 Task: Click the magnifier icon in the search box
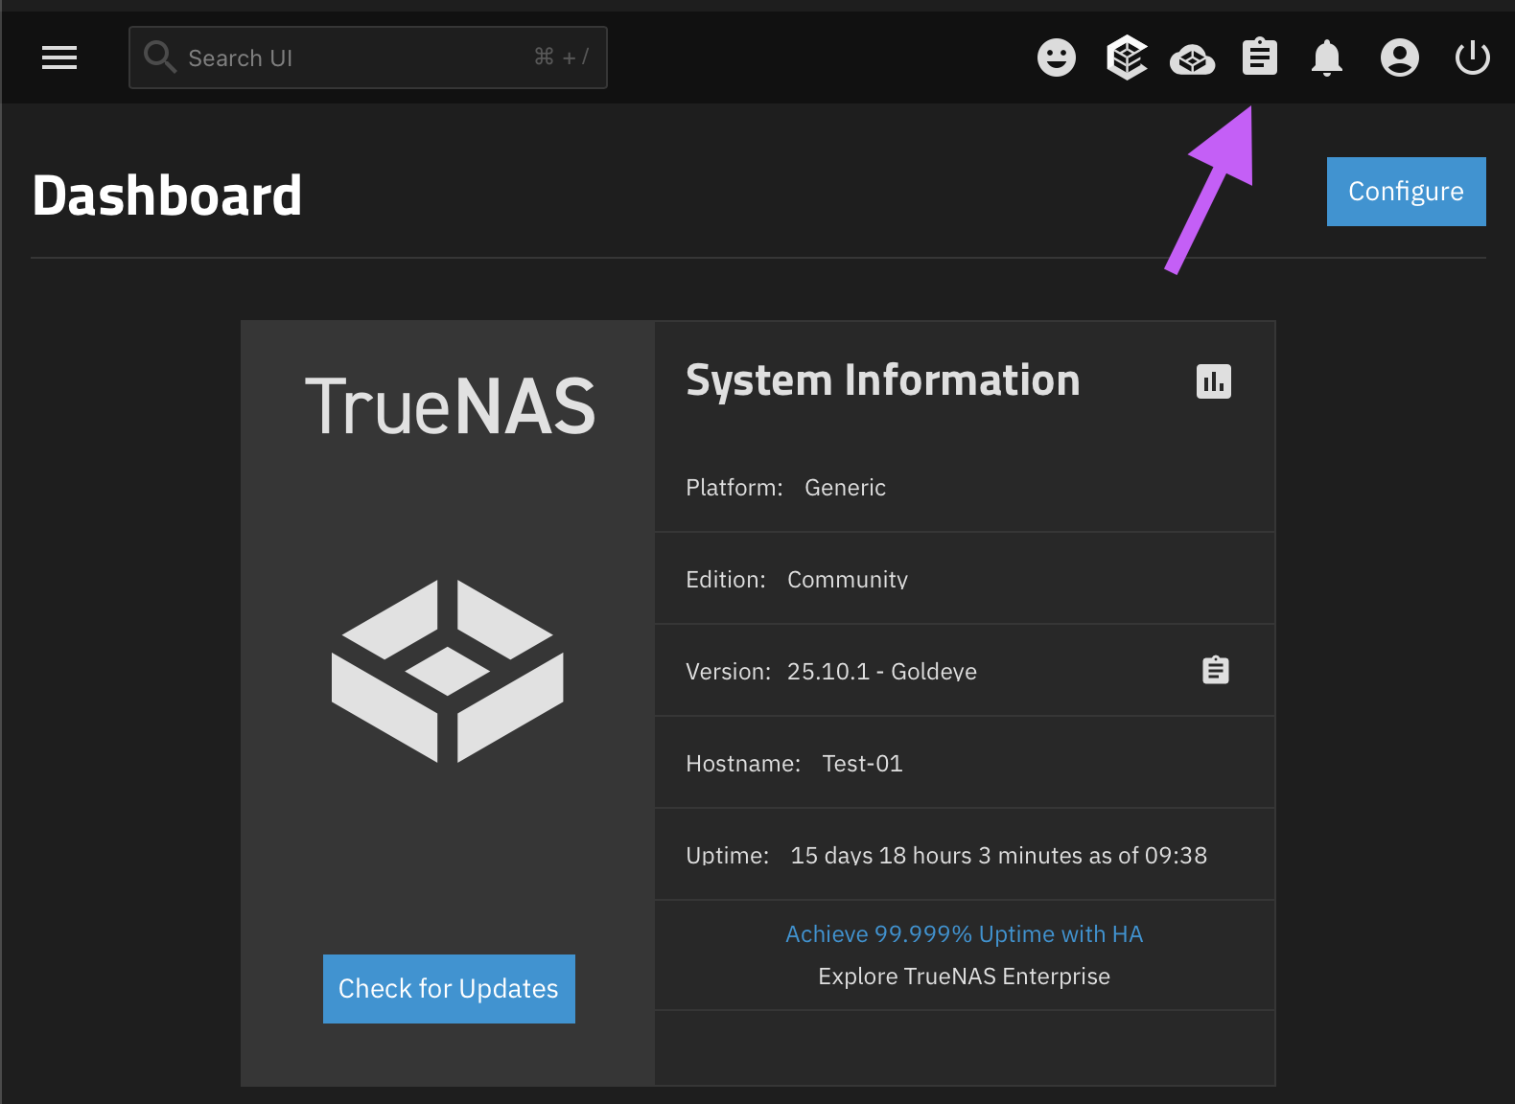[x=160, y=57]
